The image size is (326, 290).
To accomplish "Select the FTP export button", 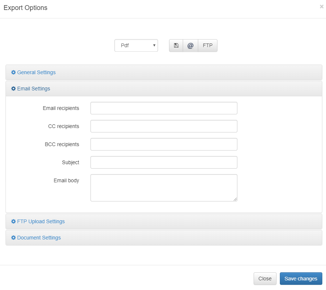I will (x=207, y=45).
